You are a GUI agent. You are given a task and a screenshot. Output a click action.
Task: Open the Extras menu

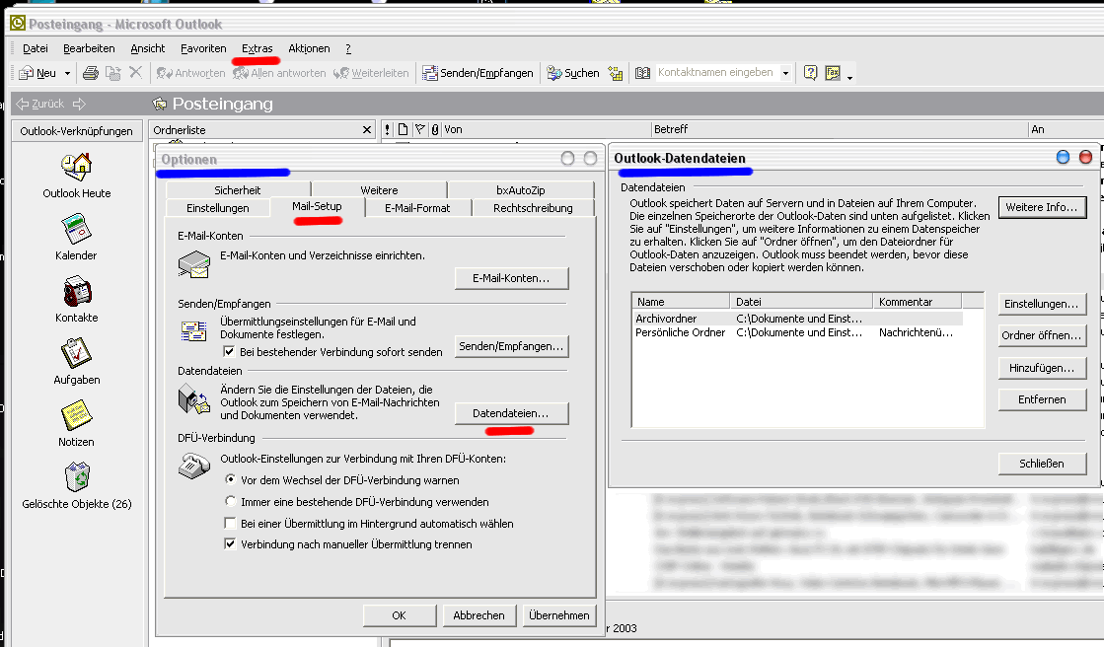tap(257, 48)
